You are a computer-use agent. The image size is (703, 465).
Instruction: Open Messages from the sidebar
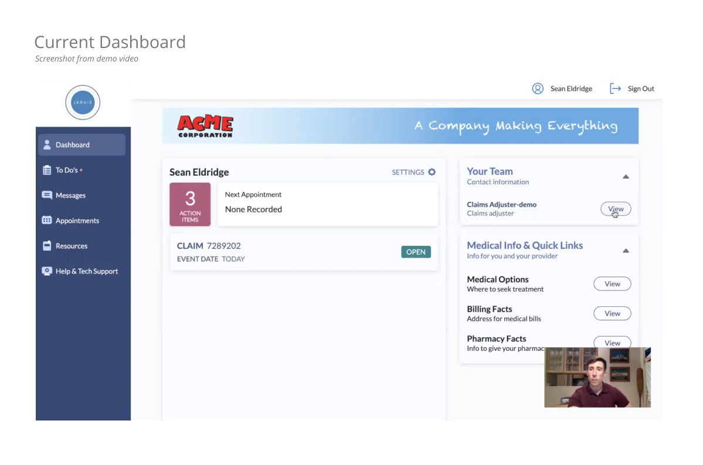click(47, 195)
